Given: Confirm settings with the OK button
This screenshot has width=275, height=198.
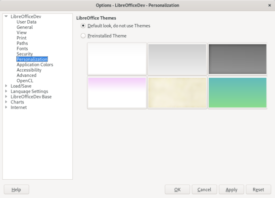Looking at the screenshot, I should tap(177, 190).
